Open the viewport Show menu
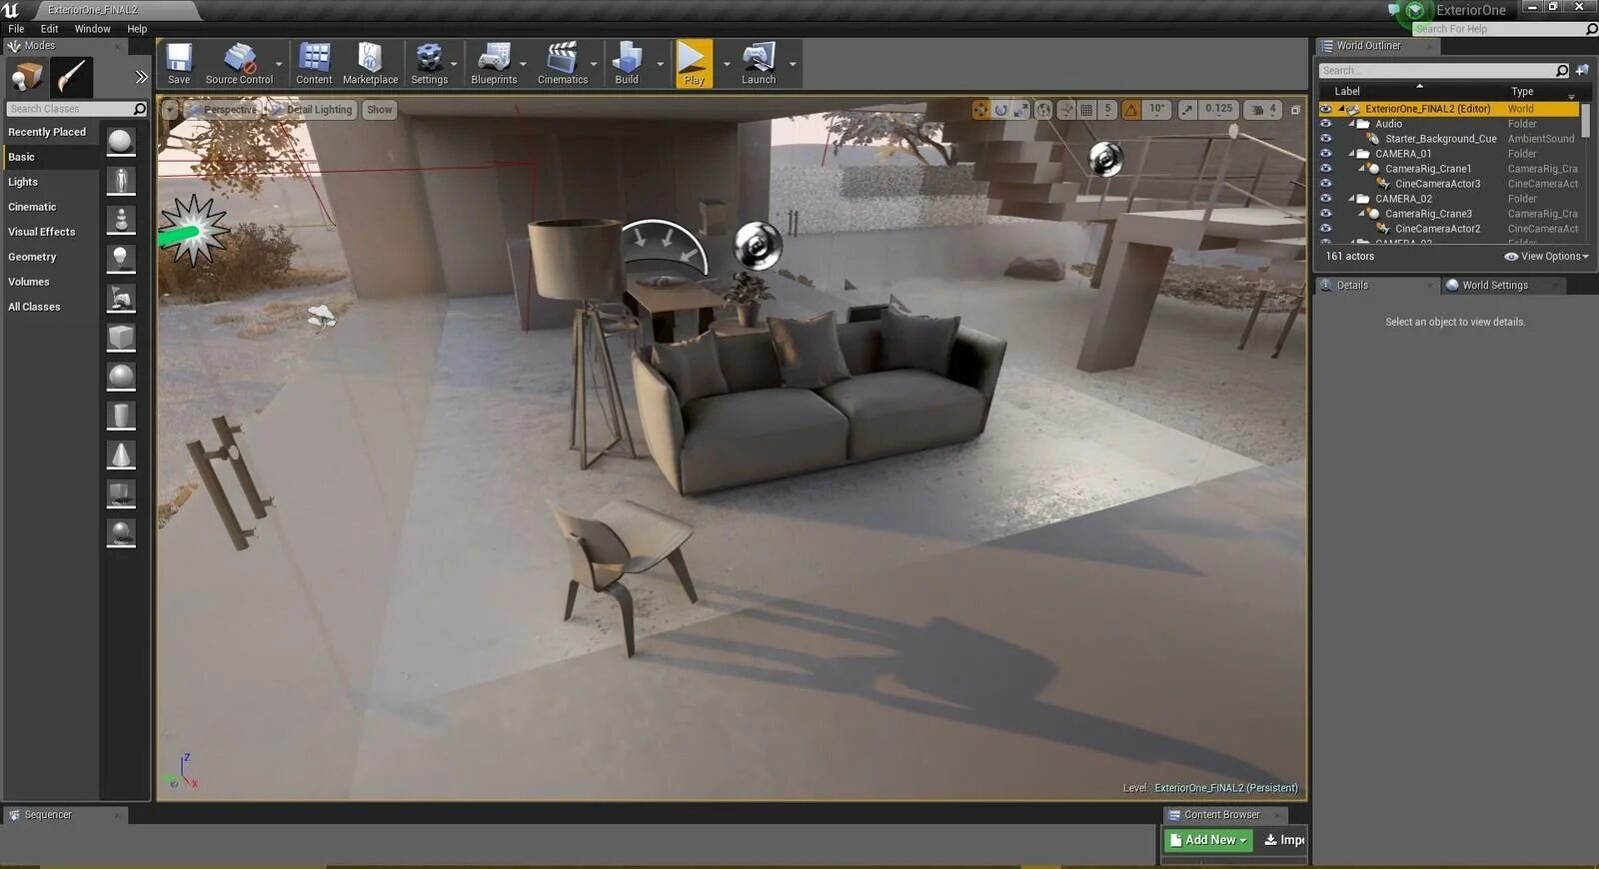This screenshot has width=1599, height=869. coord(380,110)
